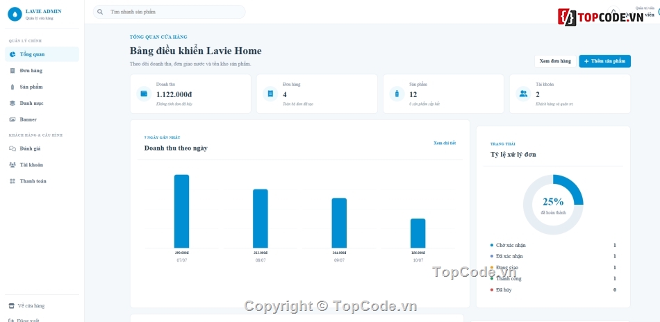Open the Đơn hàng menu item
The image size is (660, 322).
pyautogui.click(x=42, y=71)
